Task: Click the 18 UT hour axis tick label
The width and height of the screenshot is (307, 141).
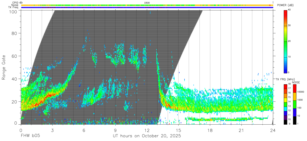Action: 210,130
